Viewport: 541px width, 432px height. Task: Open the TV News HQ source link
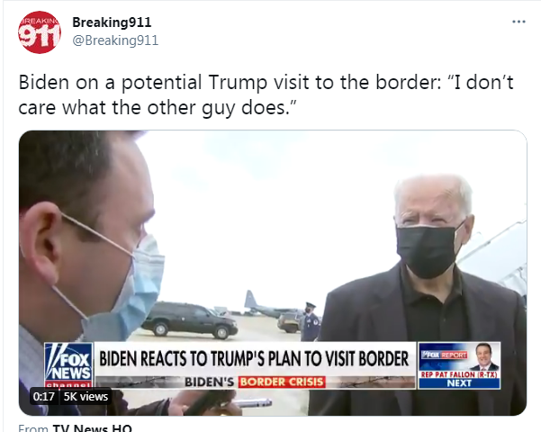92,428
